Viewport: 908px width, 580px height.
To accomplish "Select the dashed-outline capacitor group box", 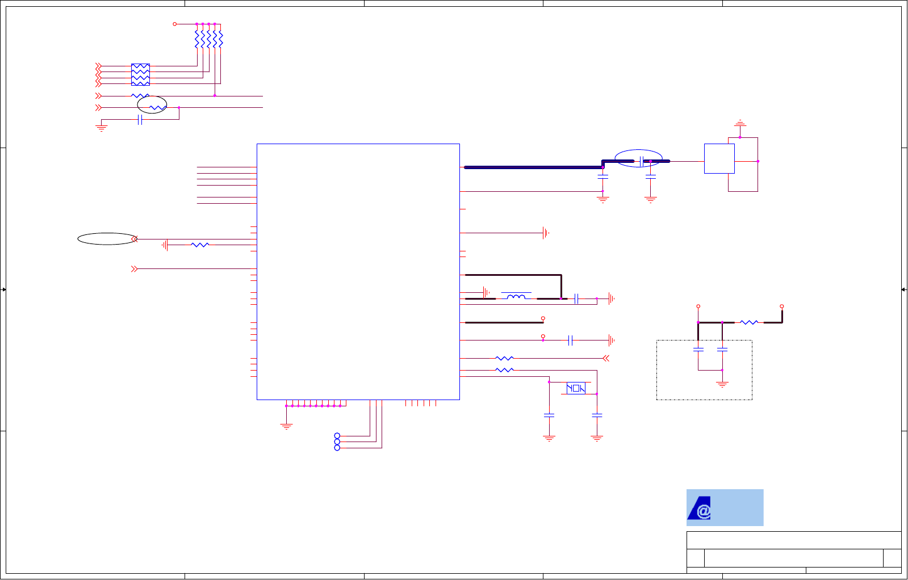I will [x=705, y=370].
